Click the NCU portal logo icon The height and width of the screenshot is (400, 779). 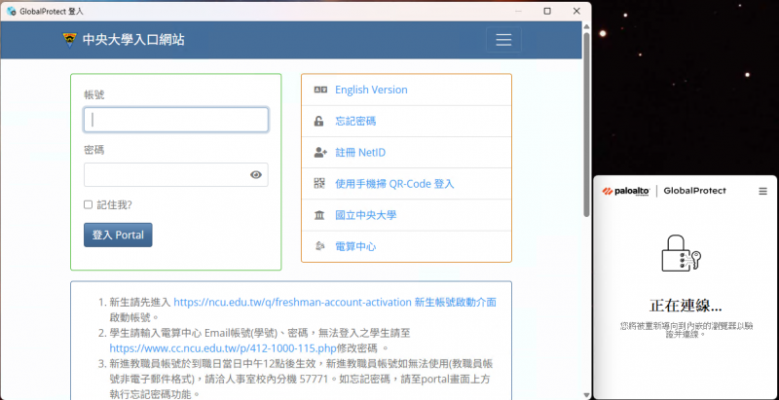69,40
